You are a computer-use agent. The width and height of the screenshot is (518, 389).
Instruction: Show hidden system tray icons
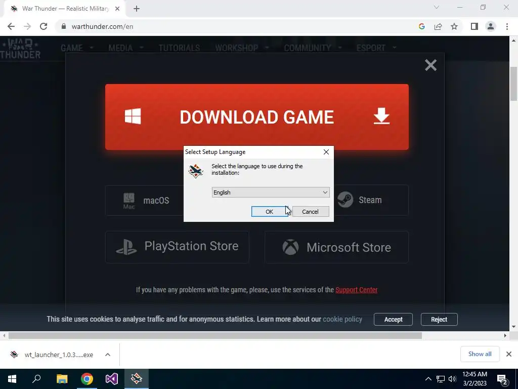click(428, 379)
